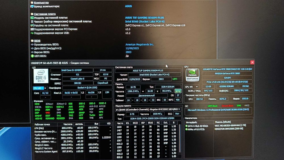Close the HWiNFO system summary window

252,62
